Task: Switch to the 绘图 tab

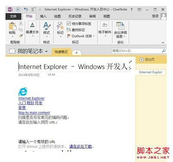Action: pos(57,16)
